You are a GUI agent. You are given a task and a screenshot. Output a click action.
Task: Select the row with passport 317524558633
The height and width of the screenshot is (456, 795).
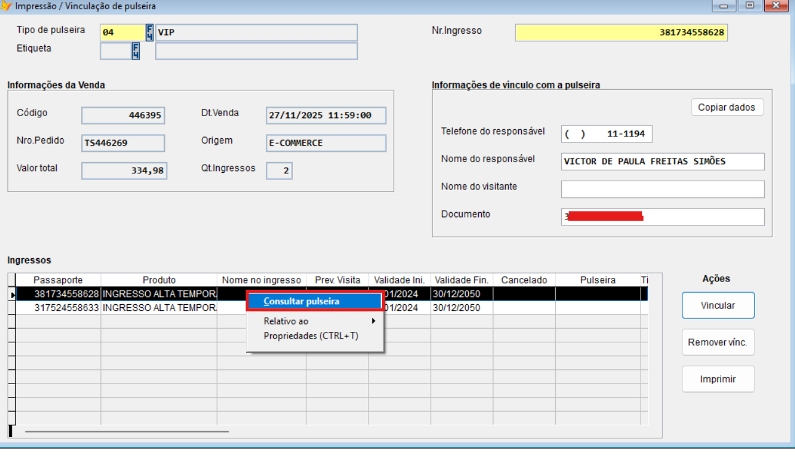[x=66, y=307]
